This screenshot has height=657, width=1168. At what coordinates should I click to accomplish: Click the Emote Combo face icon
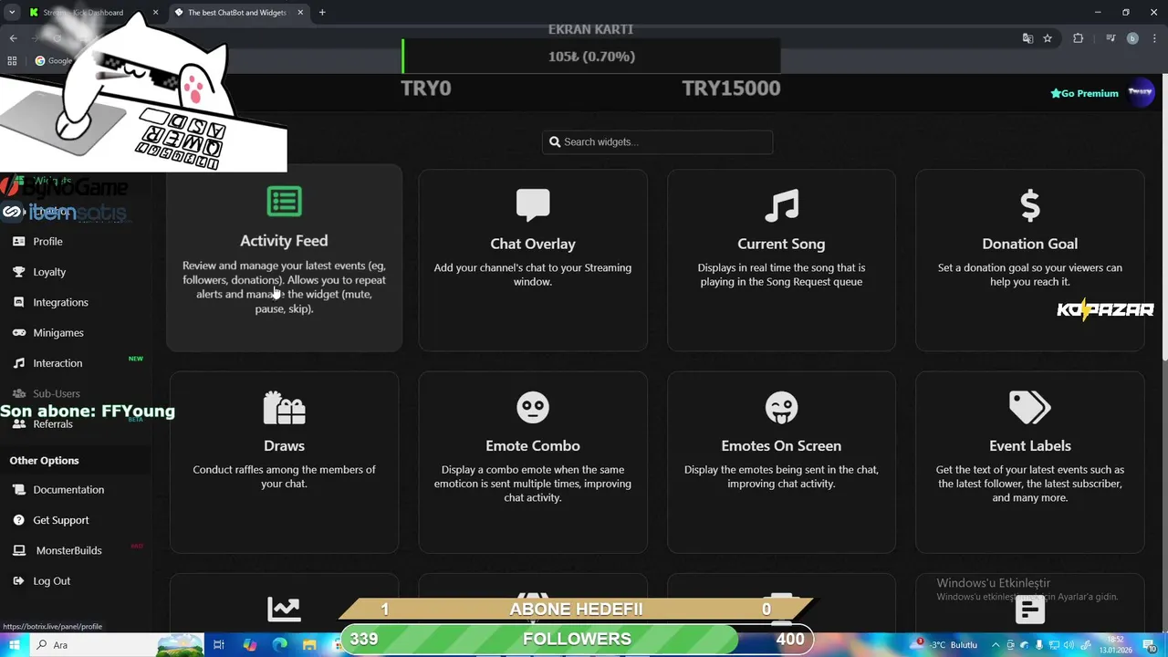[x=533, y=407]
